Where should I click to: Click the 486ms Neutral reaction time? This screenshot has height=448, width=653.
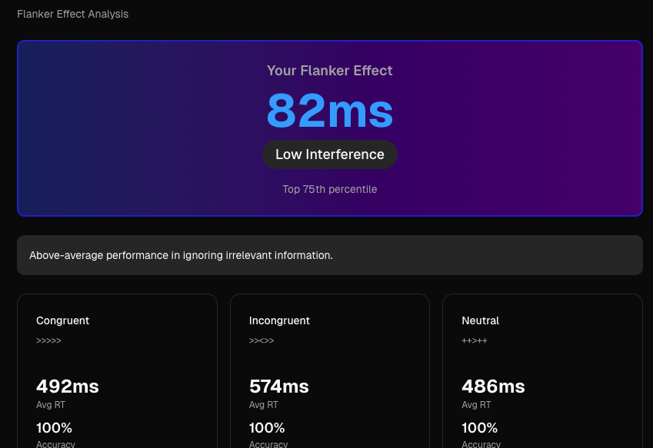click(493, 387)
